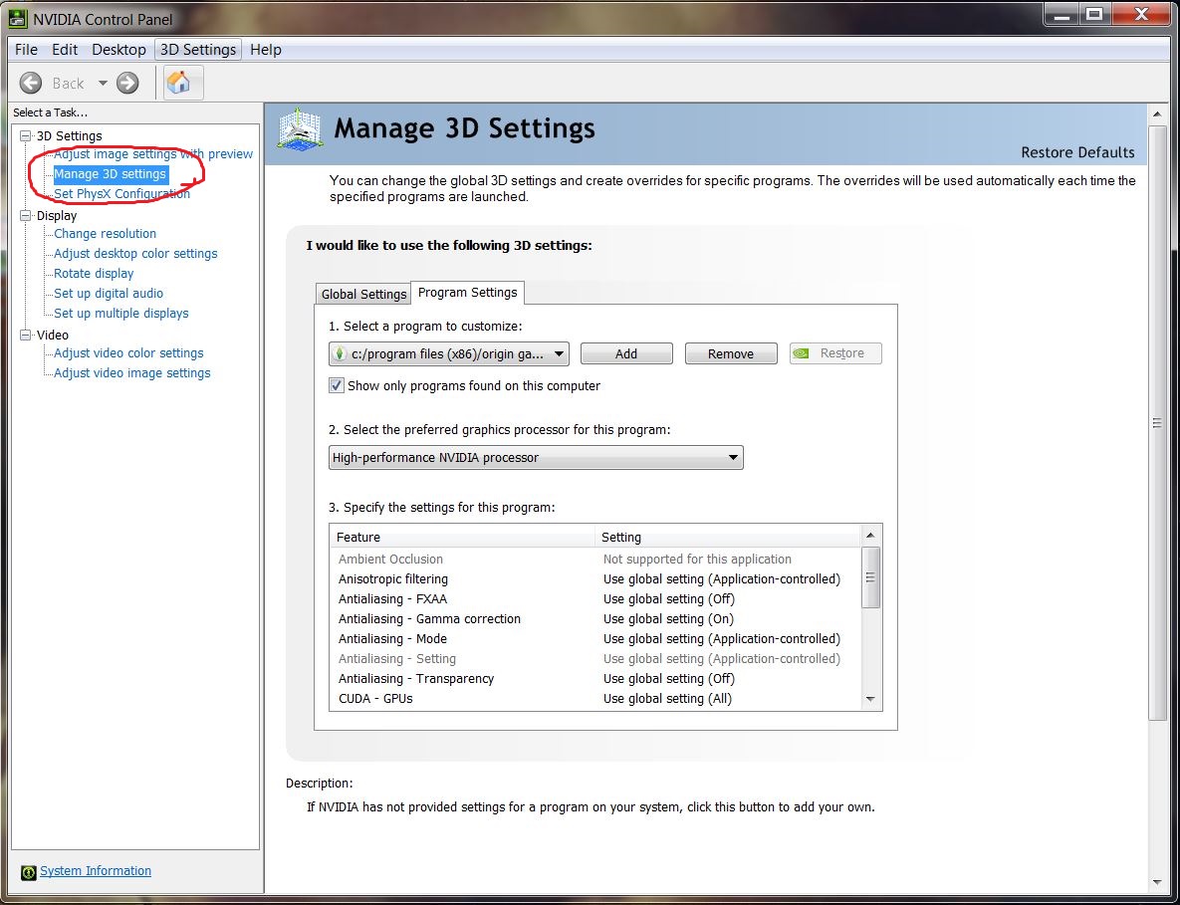Click the NVIDIA Control Panel title icon

pyautogui.click(x=17, y=19)
